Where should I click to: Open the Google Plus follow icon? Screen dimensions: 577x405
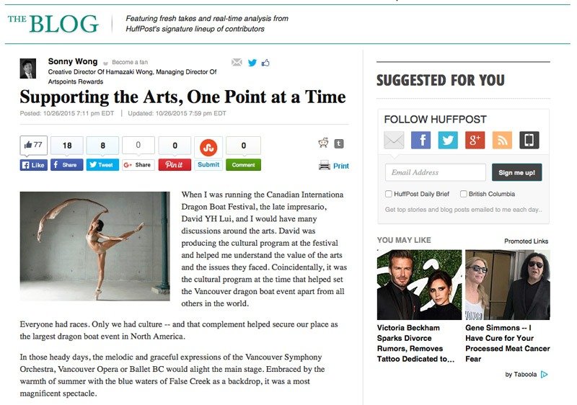coord(475,141)
